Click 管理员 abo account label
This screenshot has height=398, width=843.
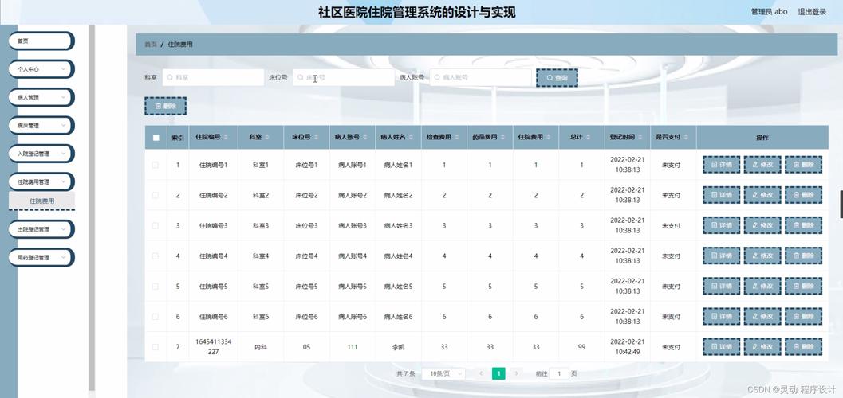[769, 12]
